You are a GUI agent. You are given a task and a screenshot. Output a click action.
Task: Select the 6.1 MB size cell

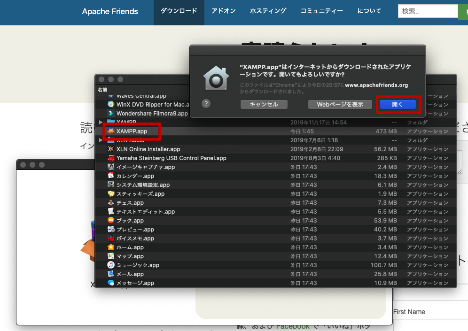(x=387, y=185)
